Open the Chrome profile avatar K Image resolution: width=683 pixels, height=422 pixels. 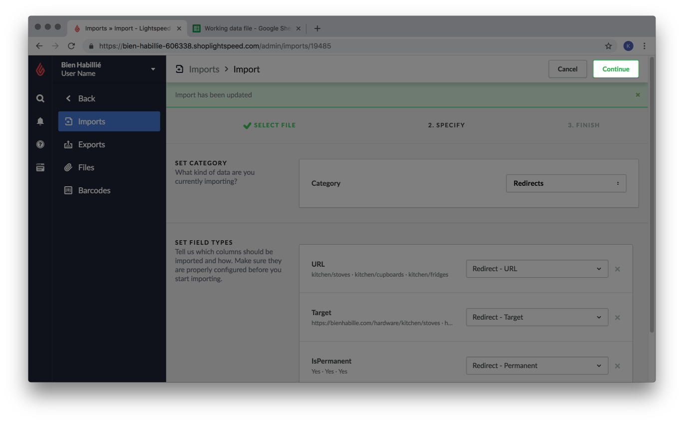tap(628, 46)
